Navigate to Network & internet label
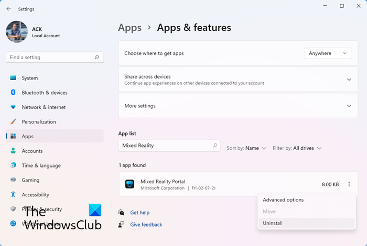 pos(44,107)
